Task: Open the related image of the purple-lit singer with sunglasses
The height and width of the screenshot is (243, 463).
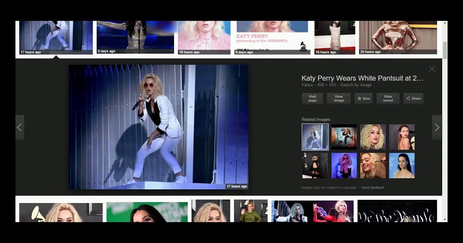Action: [x=344, y=165]
